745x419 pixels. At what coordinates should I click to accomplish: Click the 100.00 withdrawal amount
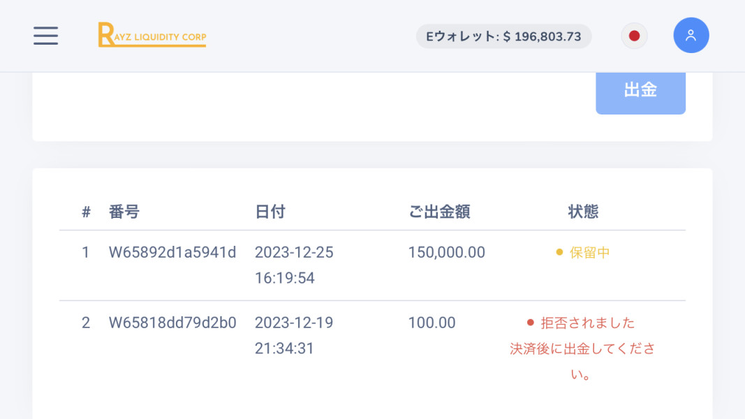click(432, 323)
